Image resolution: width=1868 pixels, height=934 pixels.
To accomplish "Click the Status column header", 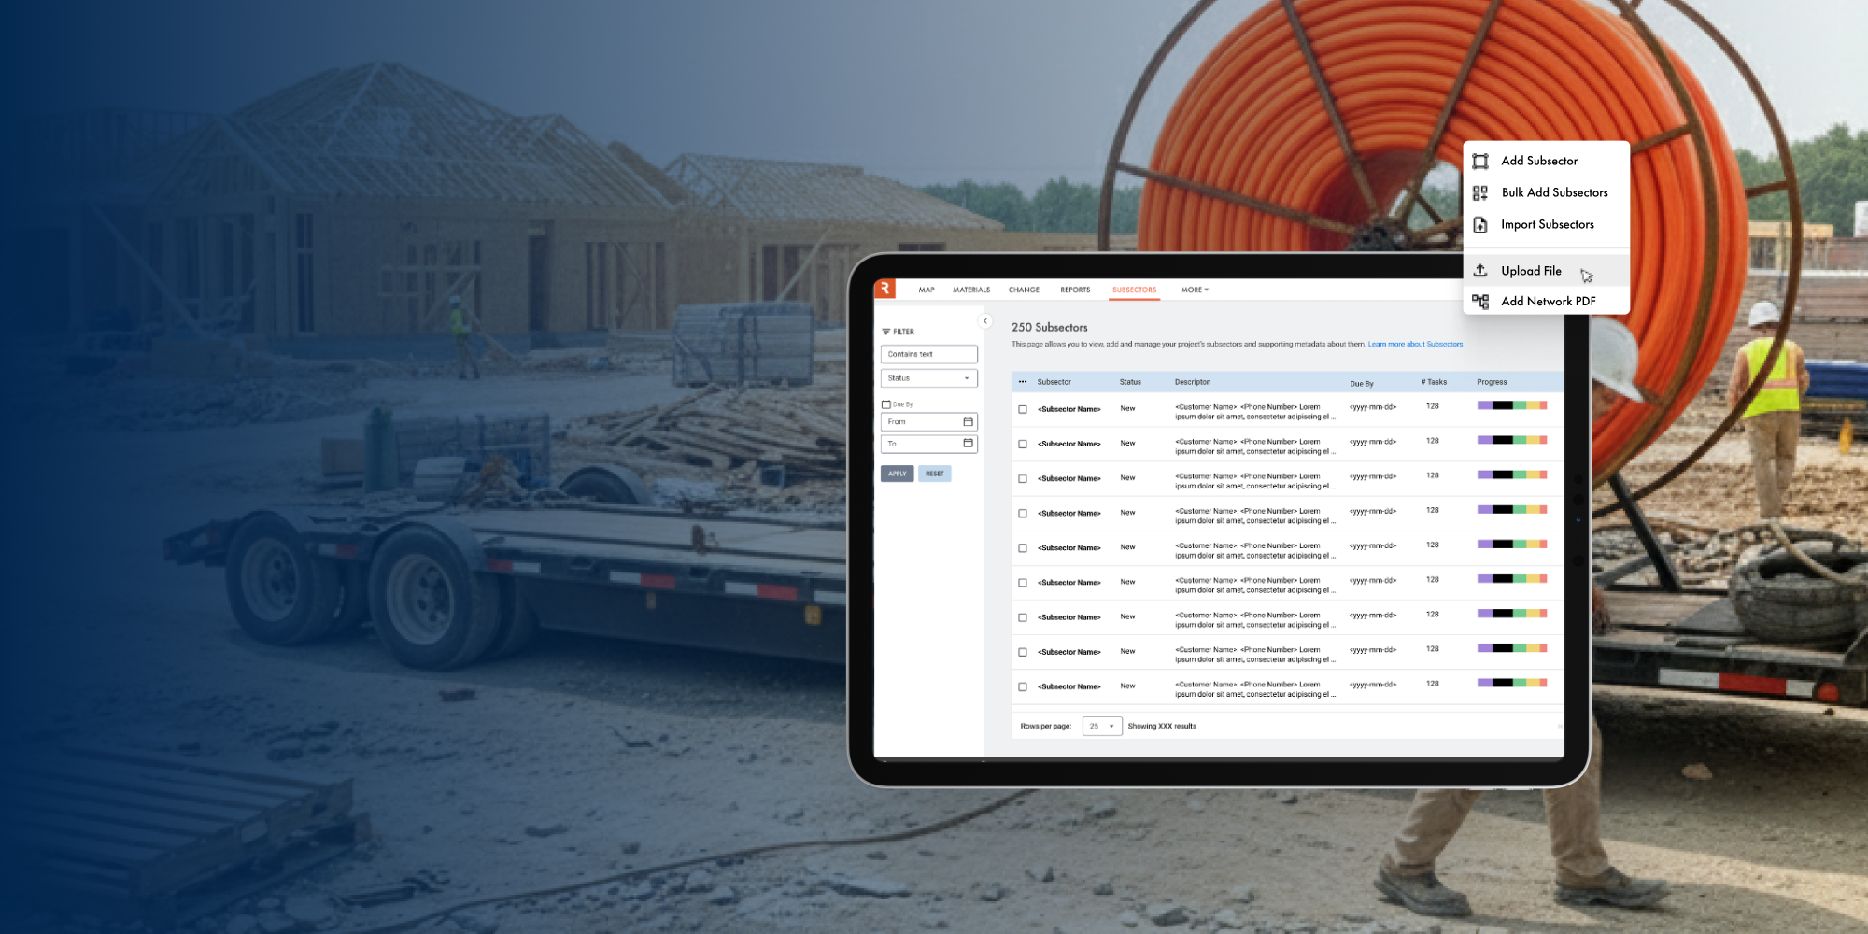I will (1130, 382).
